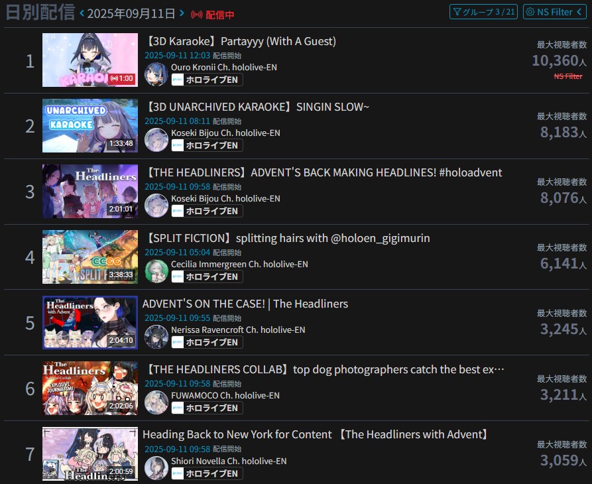Image resolution: width=592 pixels, height=484 pixels.
Task: Toggle the struck-through NS Filter label
Action: click(x=568, y=76)
